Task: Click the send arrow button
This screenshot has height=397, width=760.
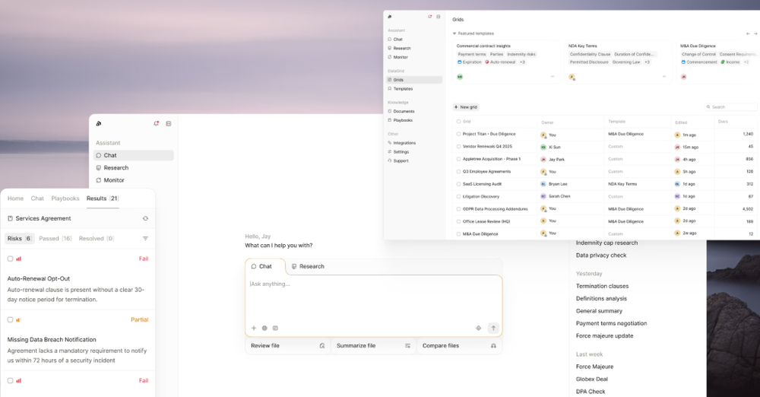Action: [x=493, y=328]
